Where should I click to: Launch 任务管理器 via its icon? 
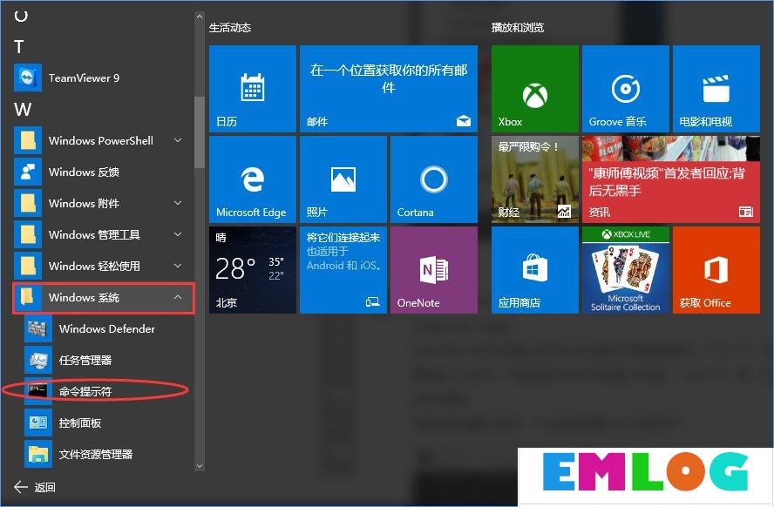click(x=38, y=360)
